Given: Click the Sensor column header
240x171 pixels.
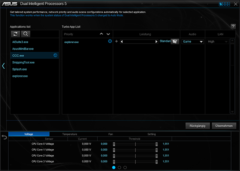Looking at the screenshot, I should (49, 139).
